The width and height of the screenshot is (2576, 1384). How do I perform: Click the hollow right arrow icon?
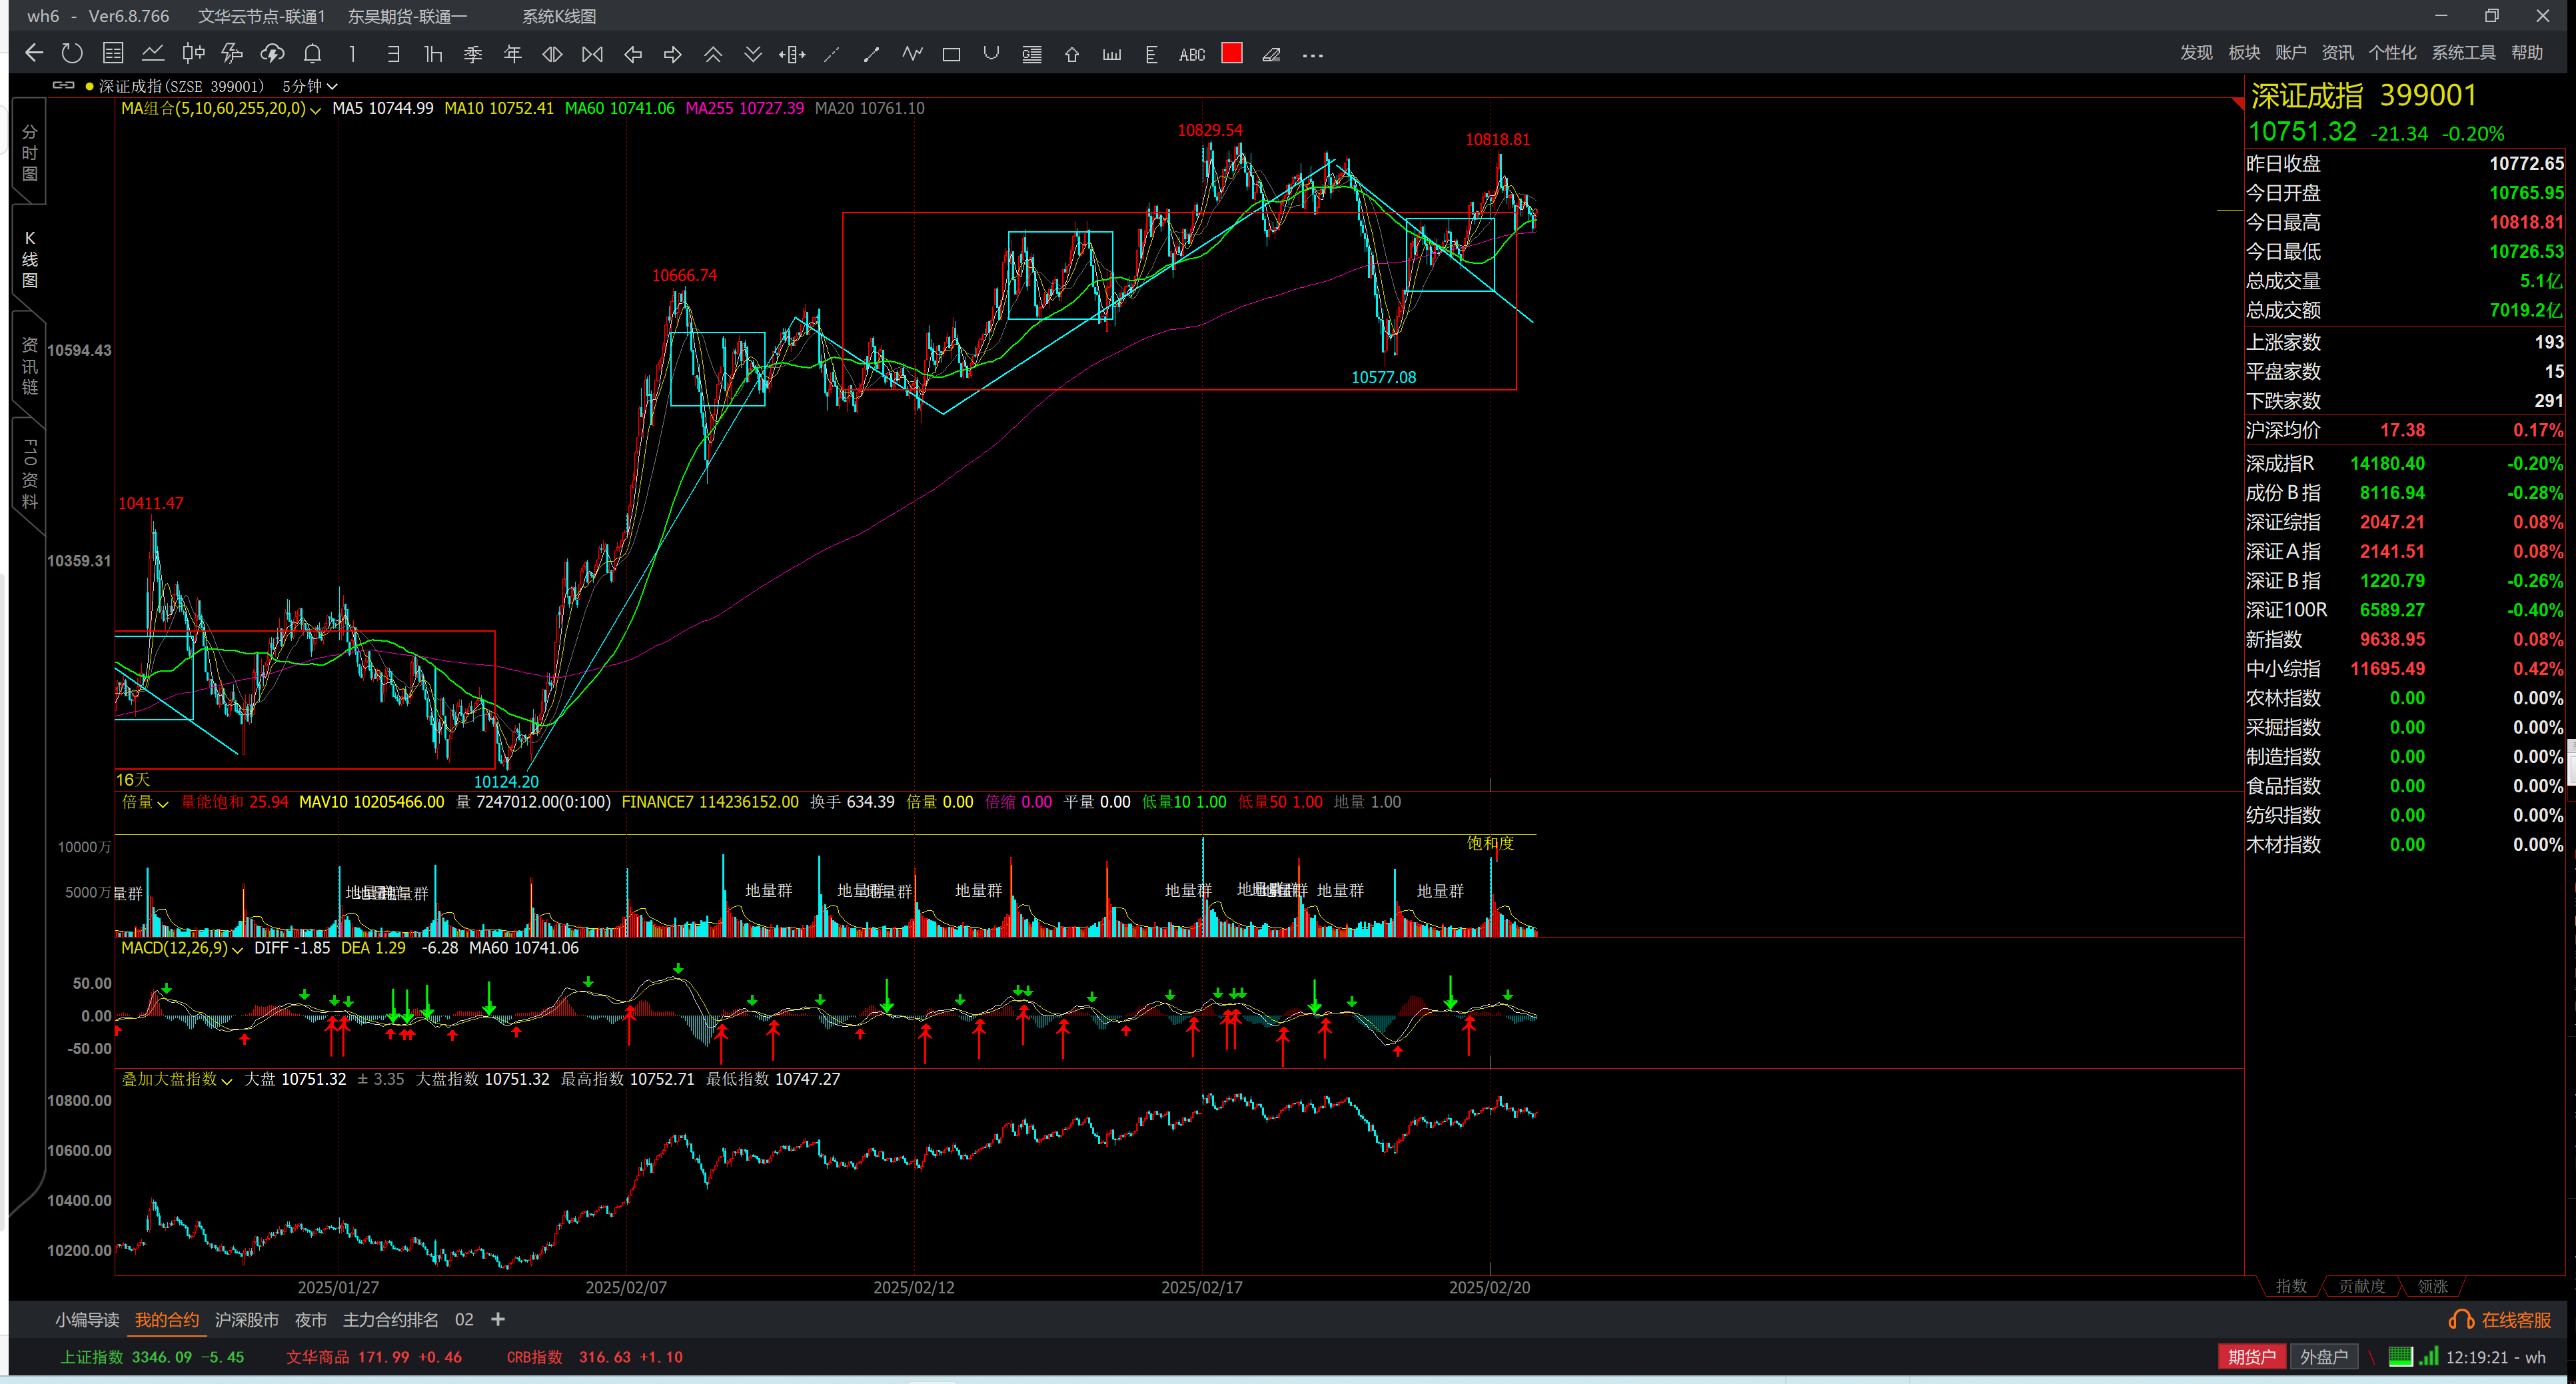(672, 54)
